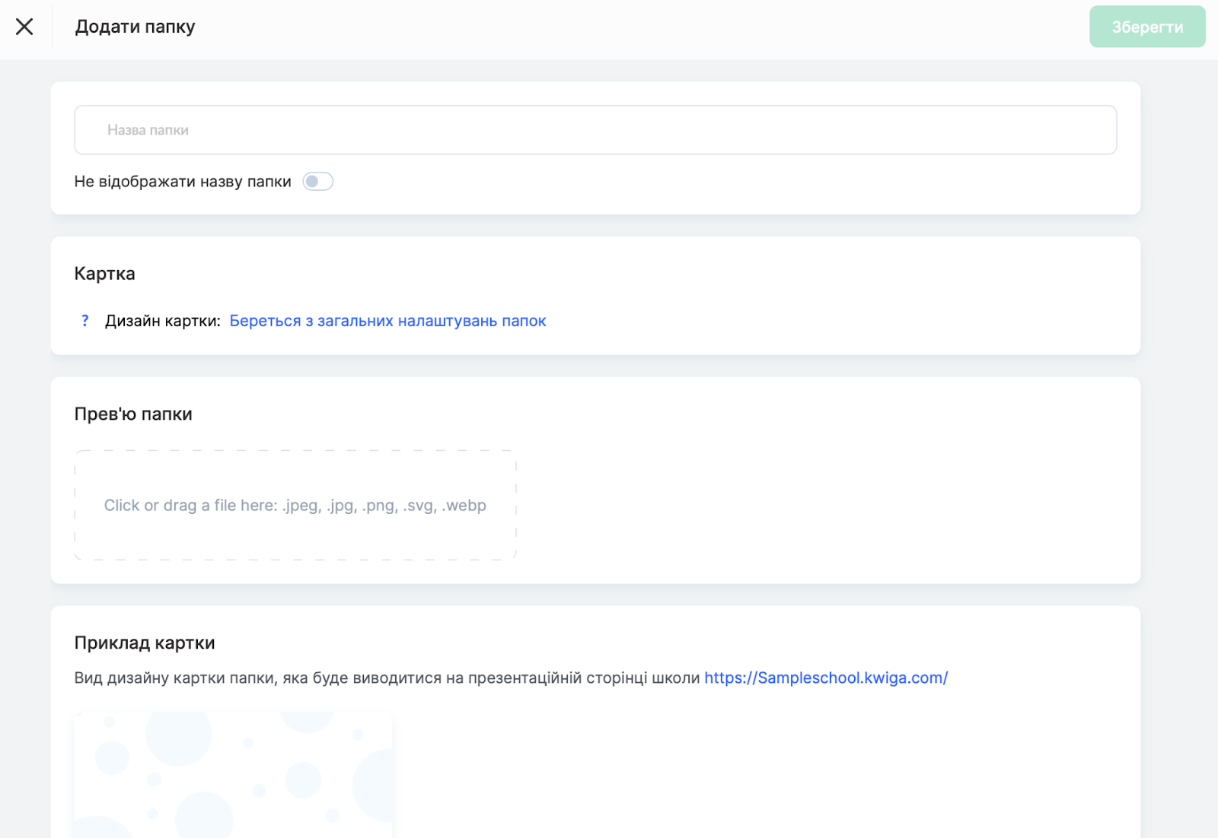Open the Береться з загальних налаштувань папок link
Image resolution: width=1218 pixels, height=838 pixels.
(x=387, y=321)
